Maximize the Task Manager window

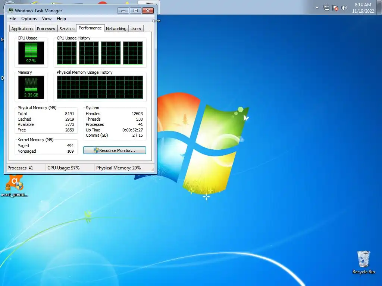pos(135,11)
